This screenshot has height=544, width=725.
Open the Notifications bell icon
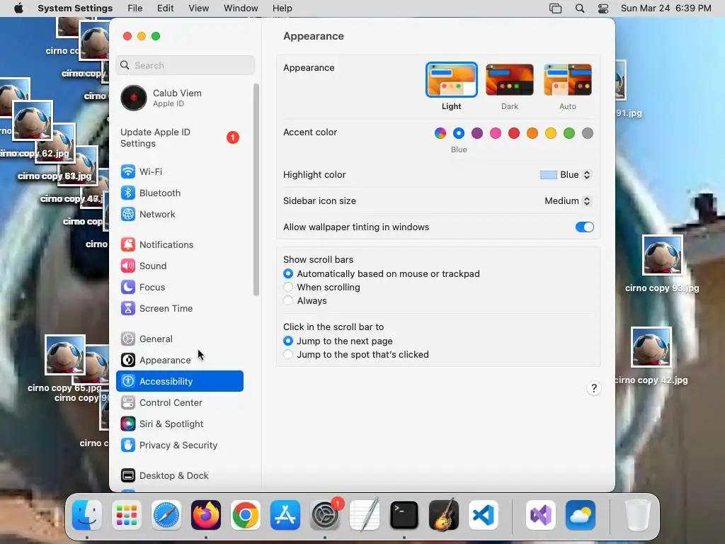[128, 244]
